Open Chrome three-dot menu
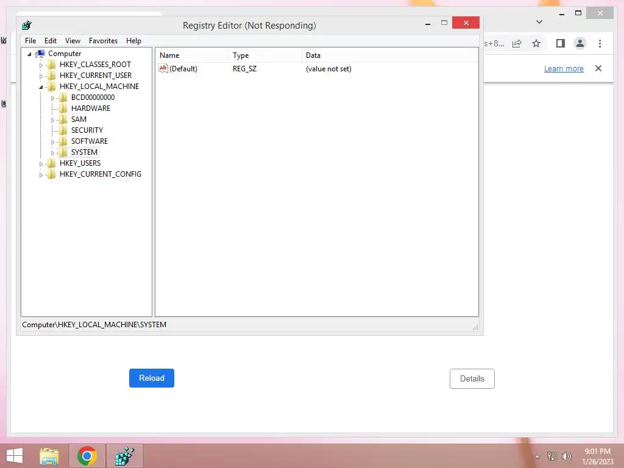Screen dimensions: 624x468 tap(600, 43)
